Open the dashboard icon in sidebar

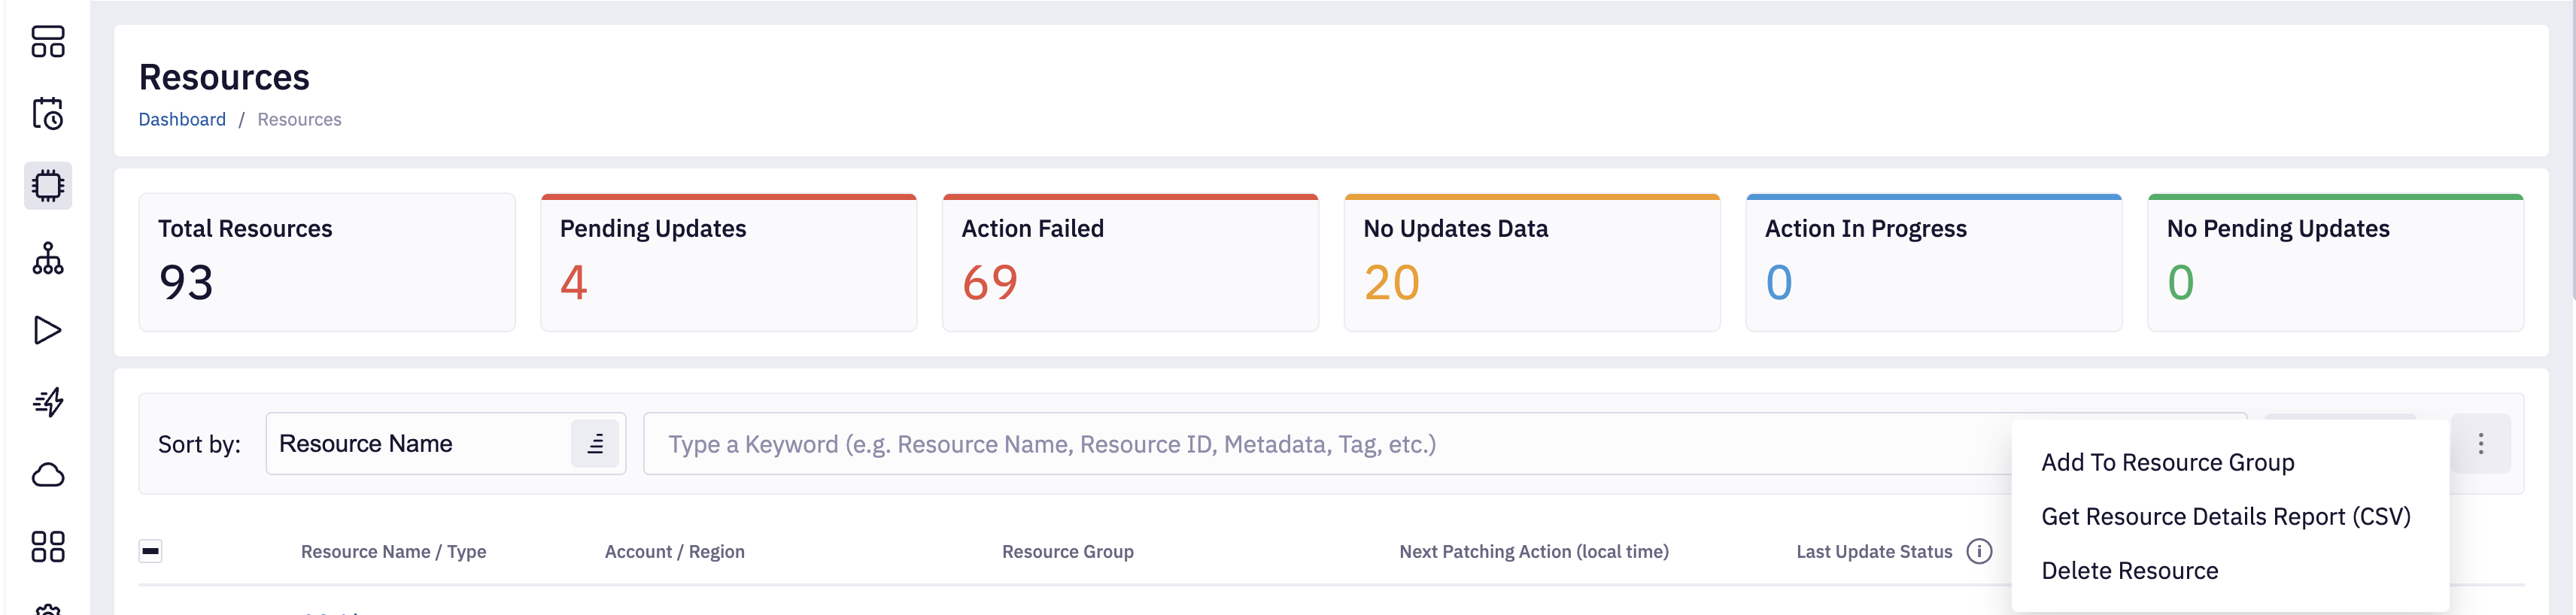click(47, 42)
